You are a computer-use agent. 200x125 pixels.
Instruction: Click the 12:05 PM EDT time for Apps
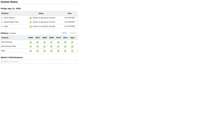point(70,26)
